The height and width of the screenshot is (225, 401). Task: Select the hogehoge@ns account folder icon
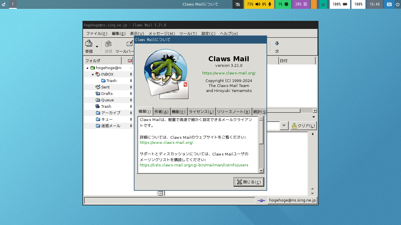92,68
